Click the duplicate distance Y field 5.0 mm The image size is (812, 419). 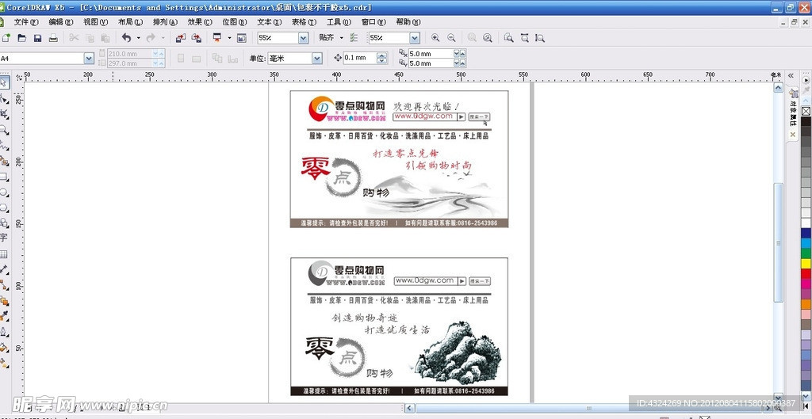tap(431, 63)
